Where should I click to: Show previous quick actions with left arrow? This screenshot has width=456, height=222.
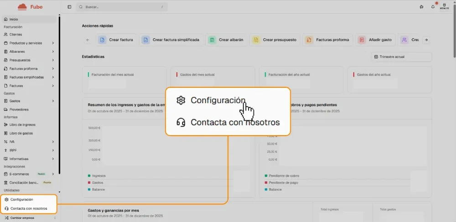[x=88, y=40]
